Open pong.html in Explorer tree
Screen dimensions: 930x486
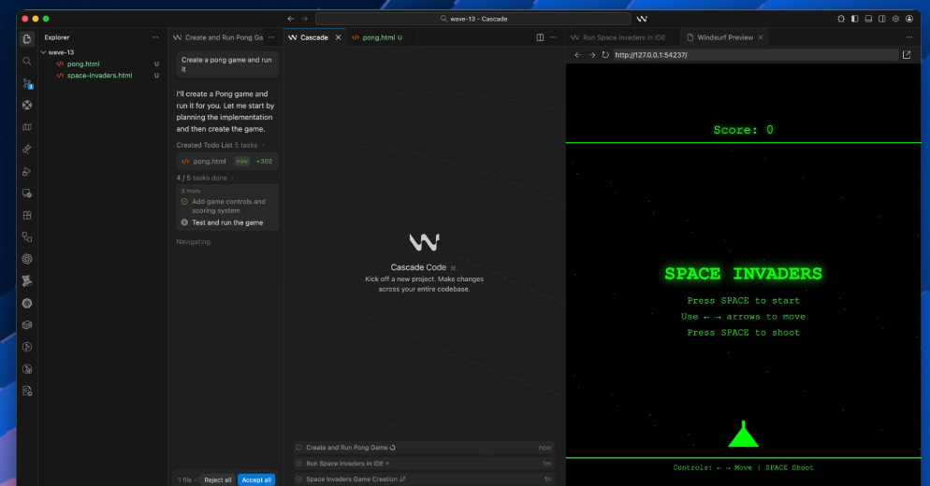[83, 64]
